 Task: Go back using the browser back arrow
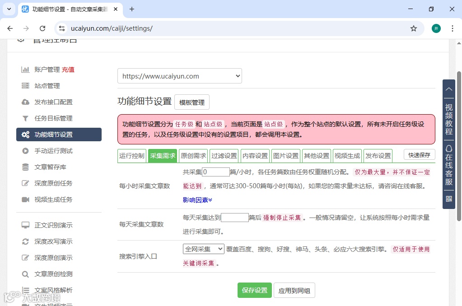(x=10, y=28)
